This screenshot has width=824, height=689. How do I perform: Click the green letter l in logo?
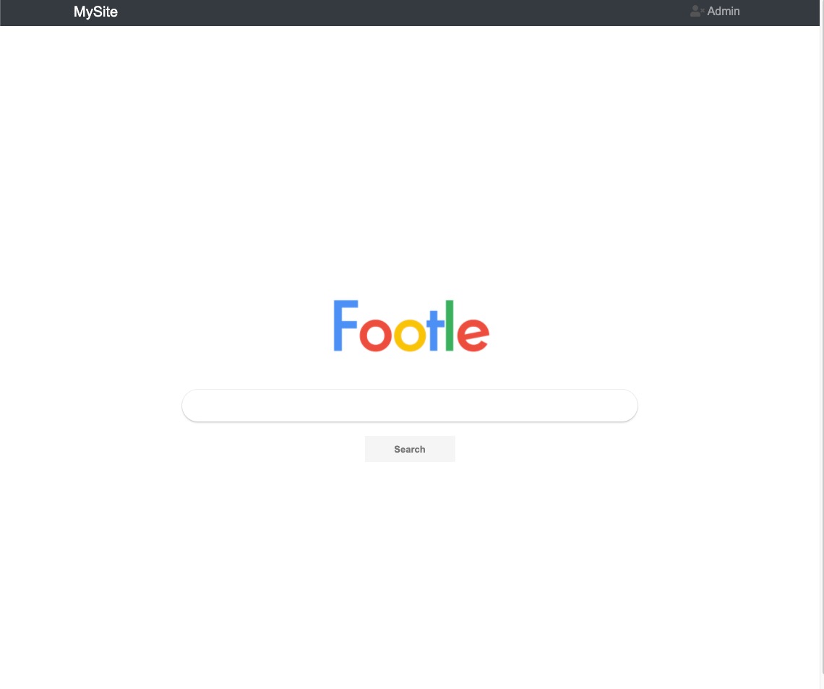pyautogui.click(x=450, y=325)
